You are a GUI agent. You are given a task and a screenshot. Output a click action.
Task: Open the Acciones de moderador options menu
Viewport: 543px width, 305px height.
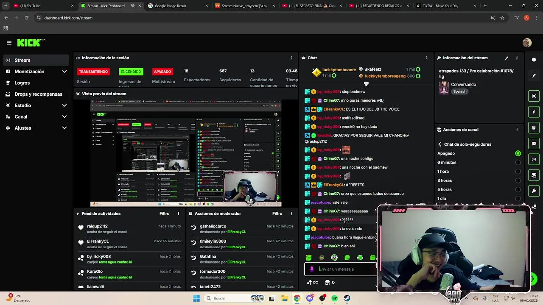pos(291,213)
